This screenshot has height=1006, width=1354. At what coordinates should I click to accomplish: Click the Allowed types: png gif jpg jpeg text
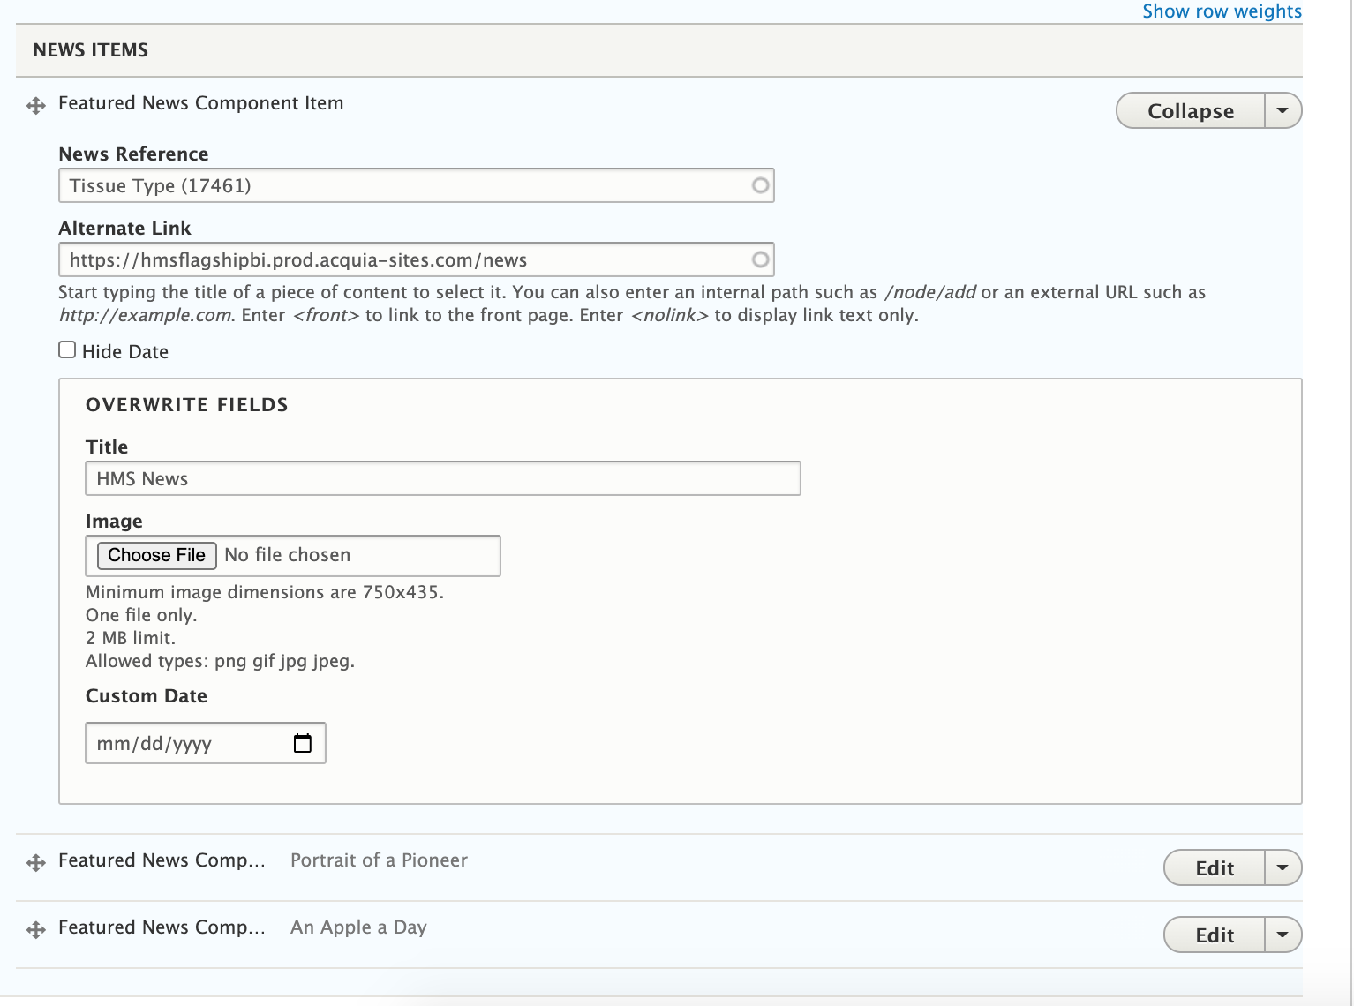[220, 661]
